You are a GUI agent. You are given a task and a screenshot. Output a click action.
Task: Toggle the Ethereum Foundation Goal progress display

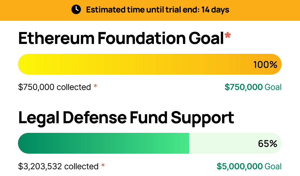(x=150, y=64)
